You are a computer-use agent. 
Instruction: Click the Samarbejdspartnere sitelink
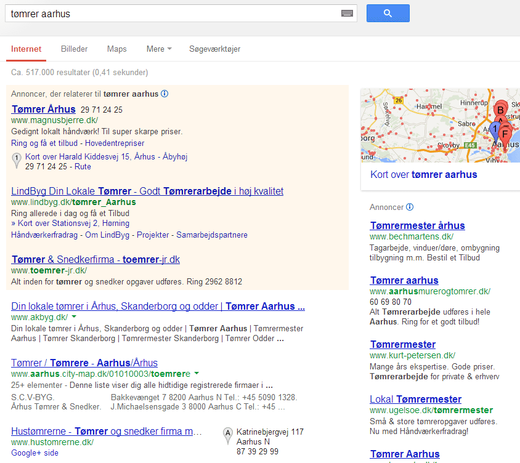[212, 235]
